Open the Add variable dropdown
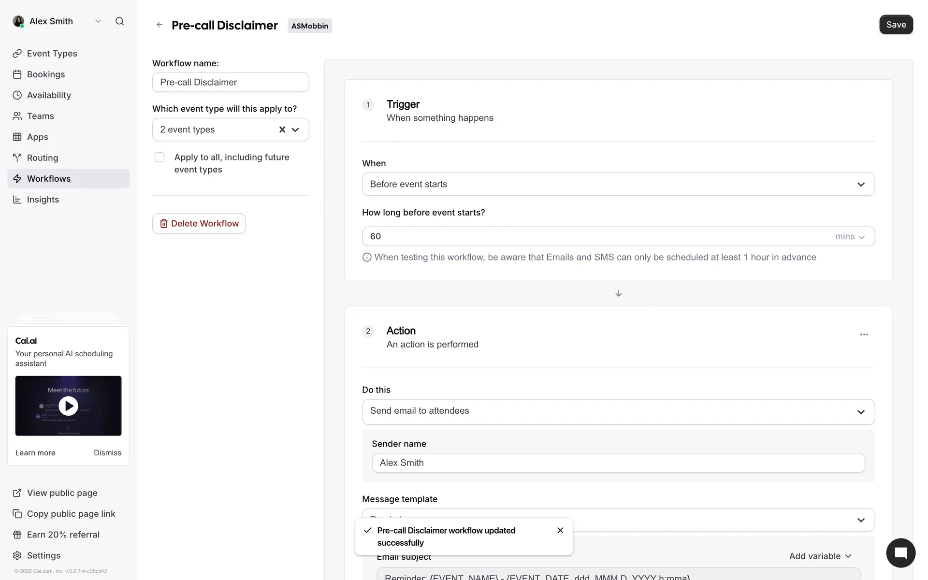 coord(820,556)
